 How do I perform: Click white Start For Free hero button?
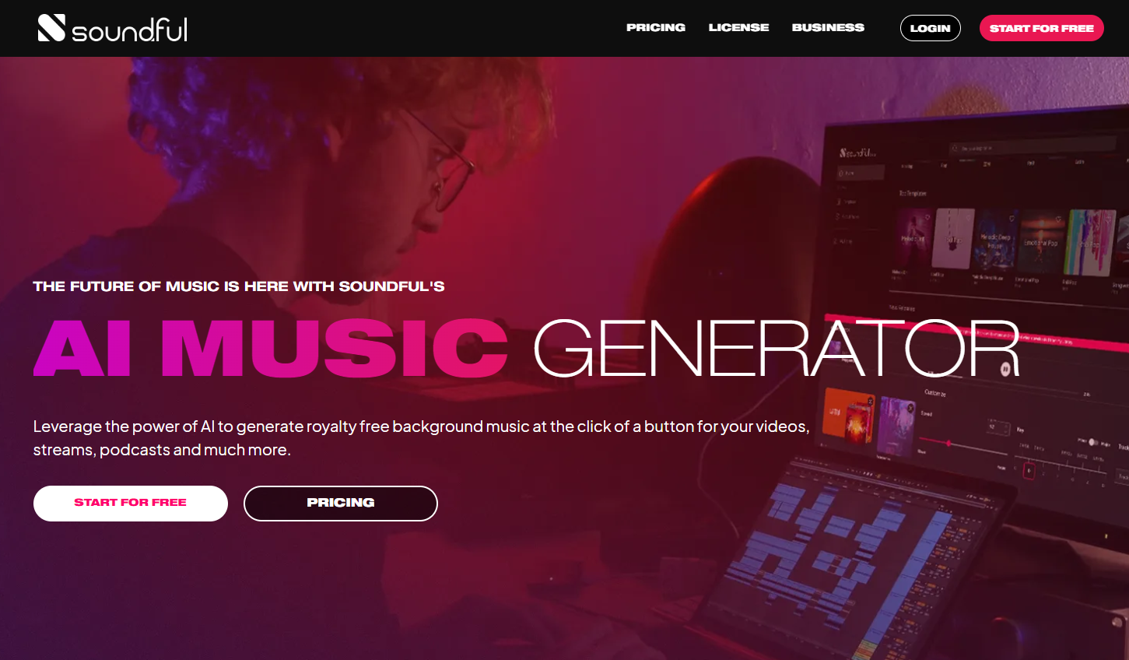click(131, 503)
